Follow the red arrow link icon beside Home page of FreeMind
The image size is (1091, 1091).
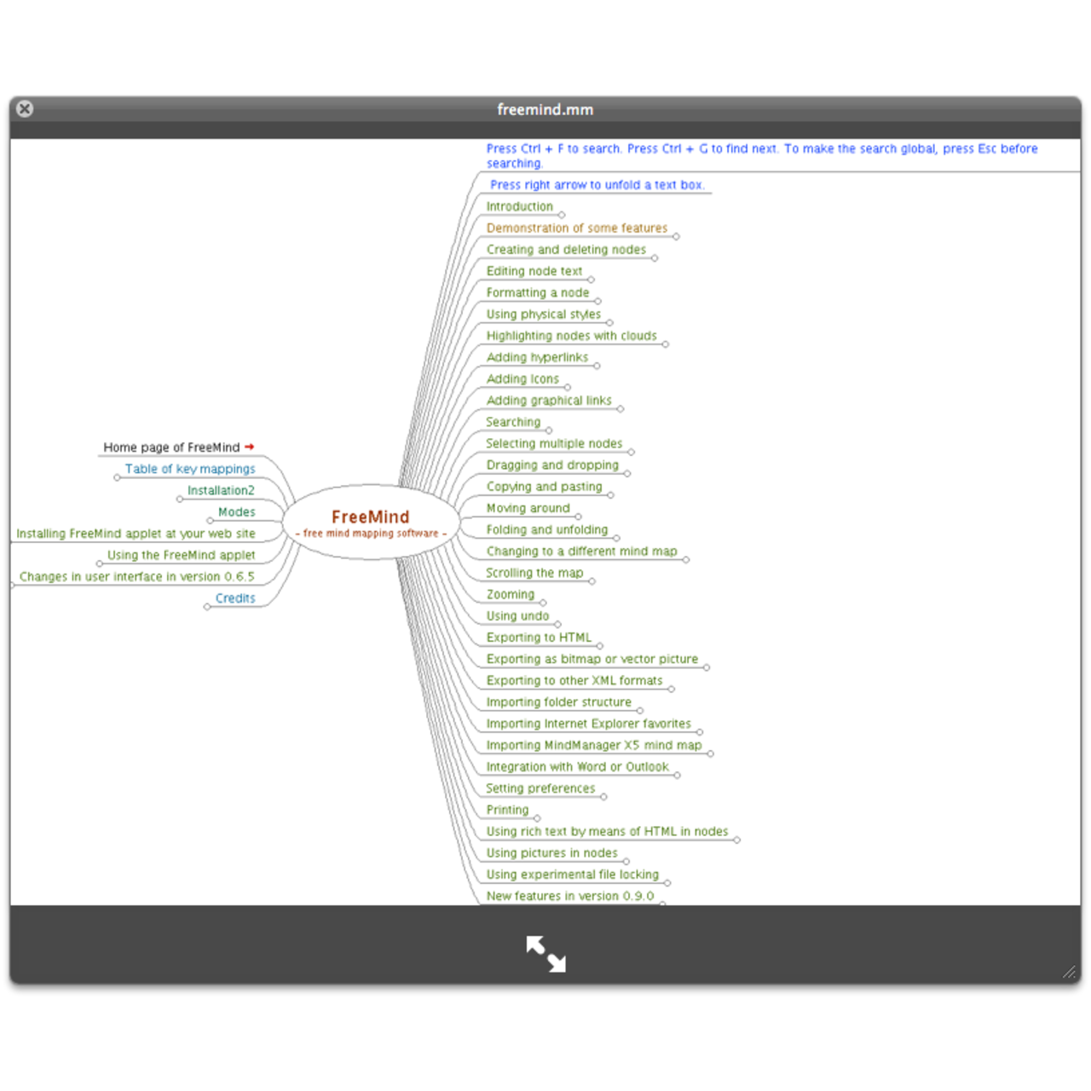[249, 447]
